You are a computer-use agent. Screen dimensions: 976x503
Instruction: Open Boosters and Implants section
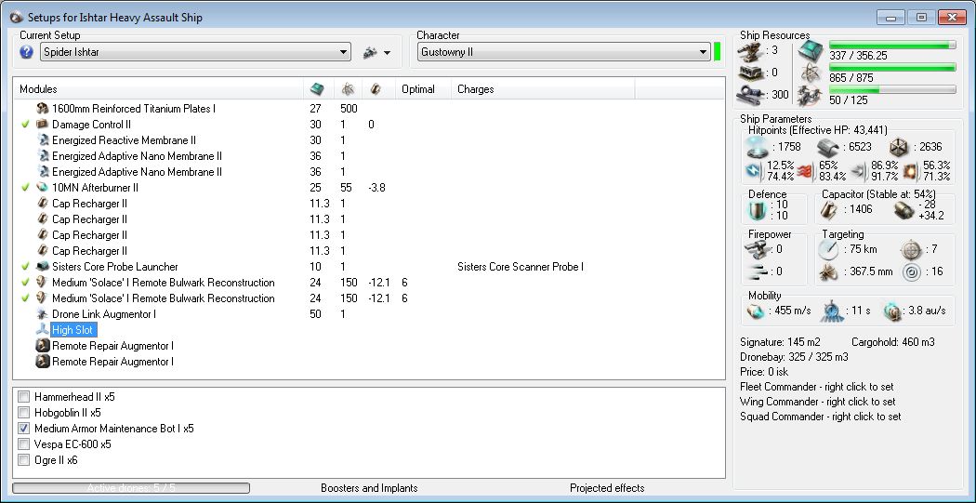pos(369,488)
